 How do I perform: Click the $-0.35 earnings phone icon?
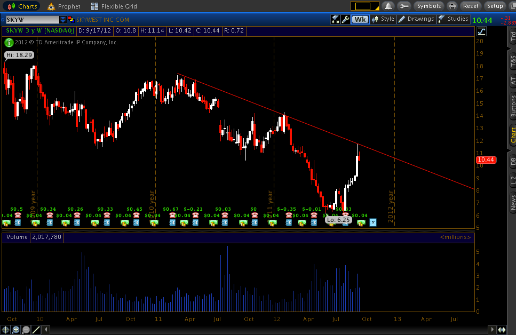coord(289,215)
